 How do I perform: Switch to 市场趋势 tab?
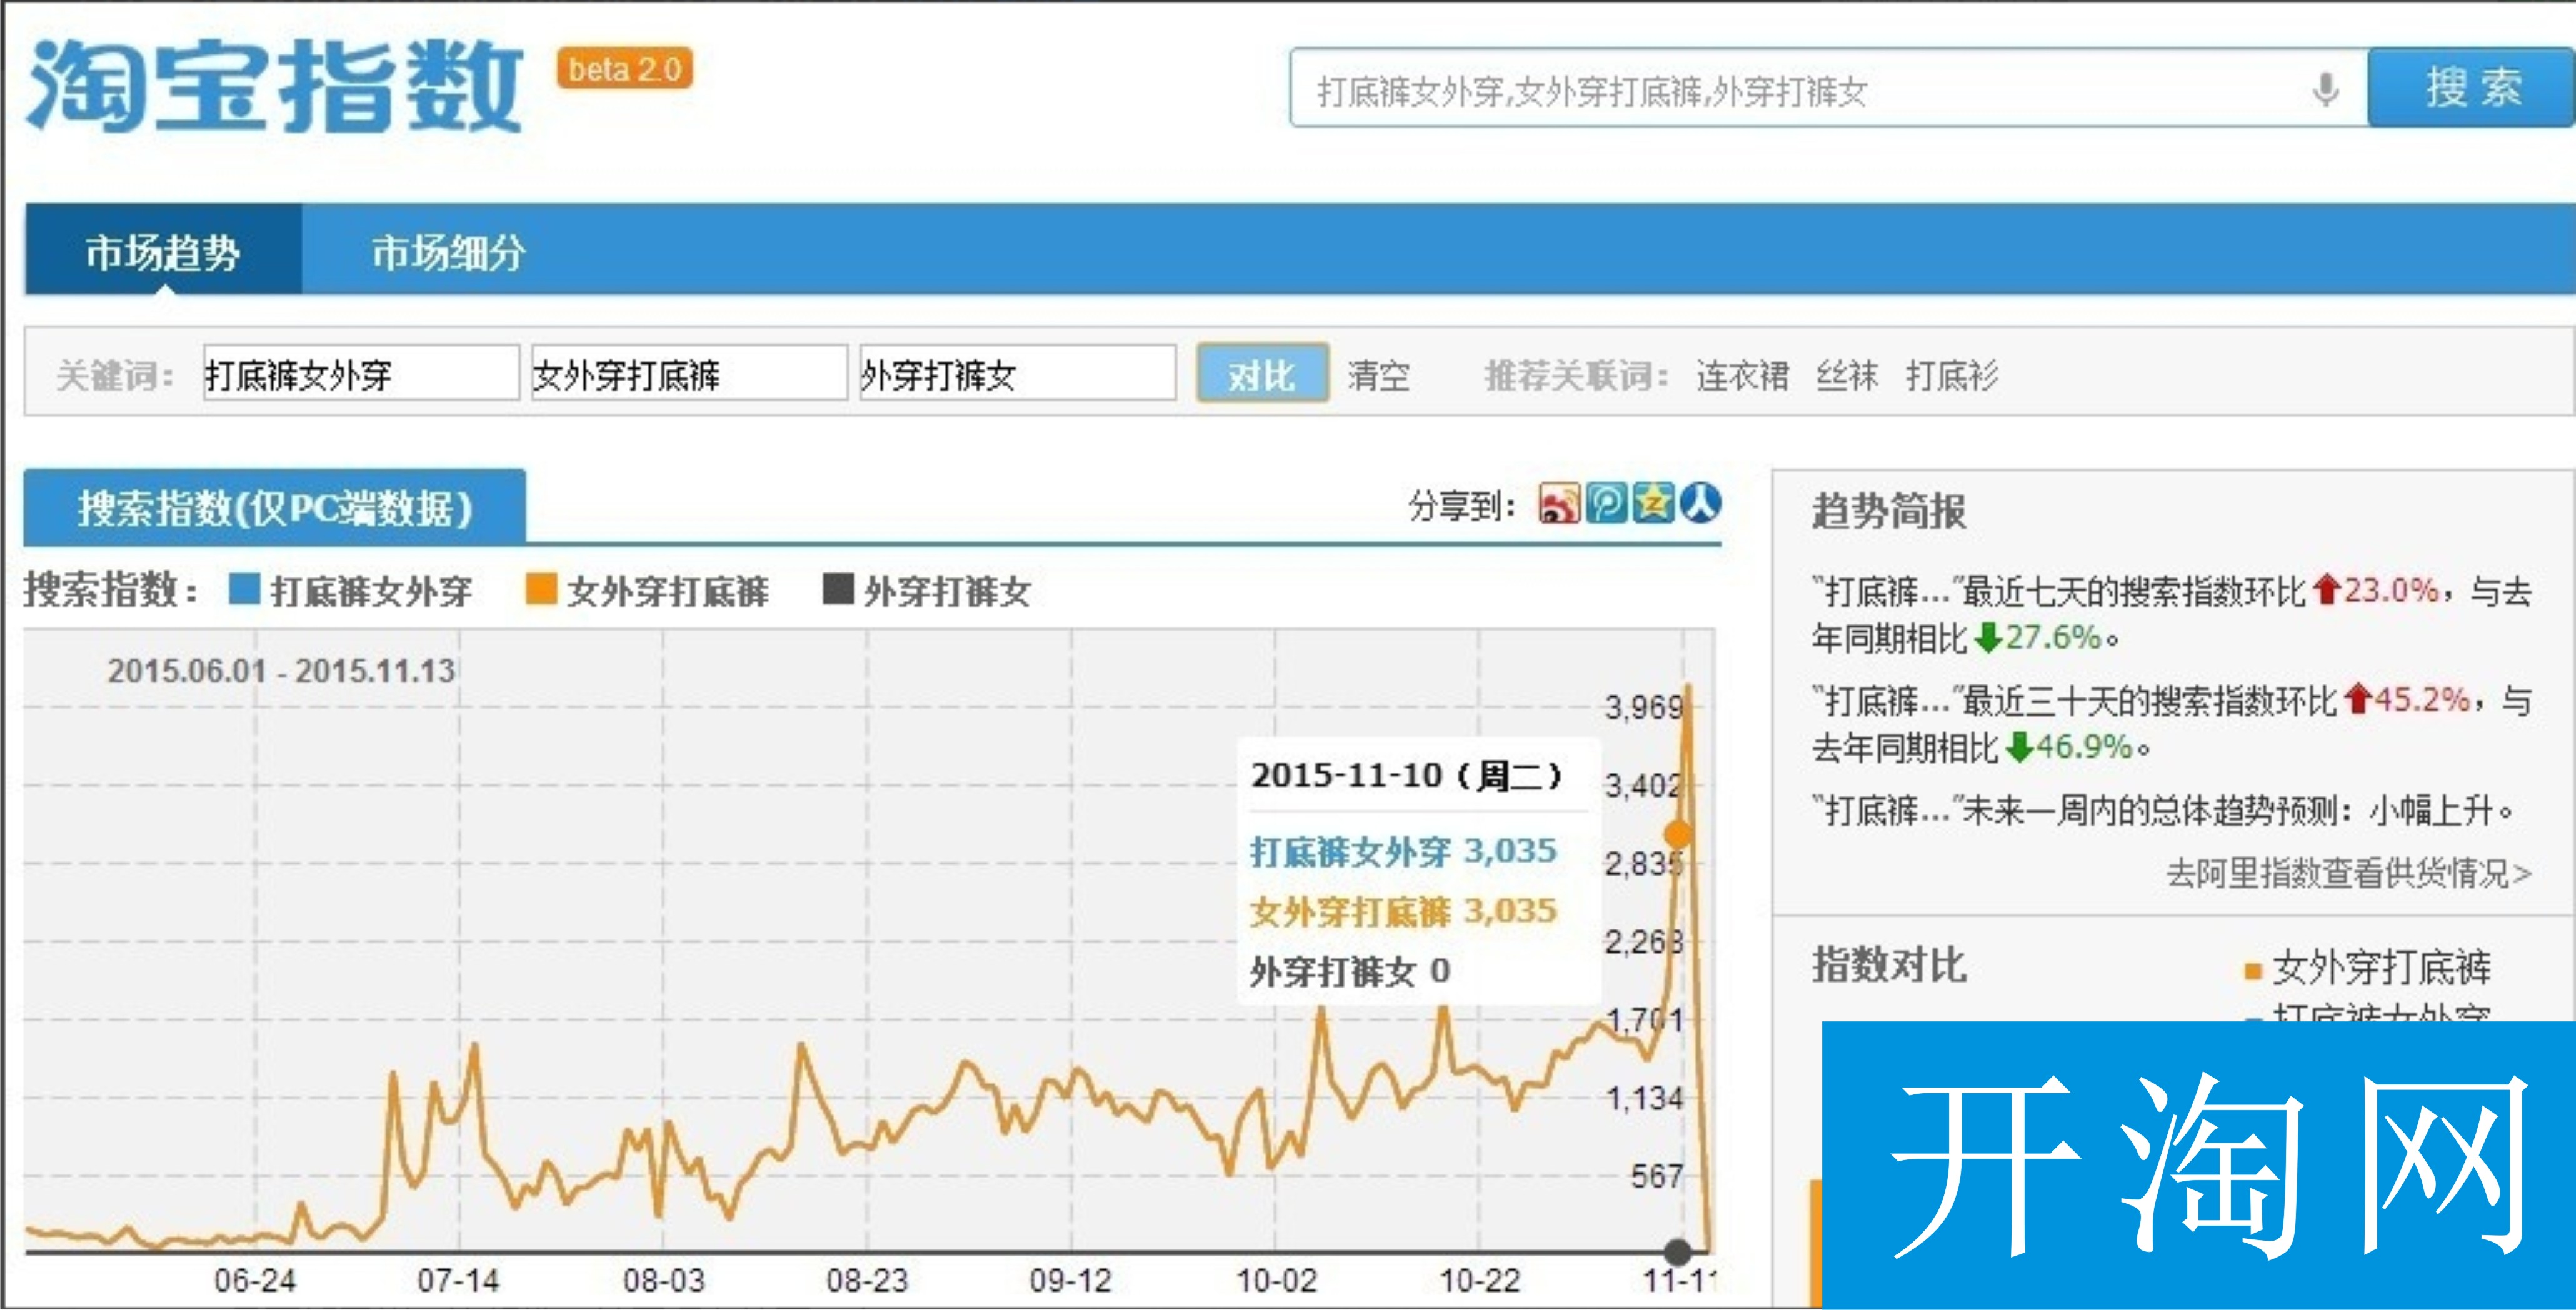click(x=163, y=251)
